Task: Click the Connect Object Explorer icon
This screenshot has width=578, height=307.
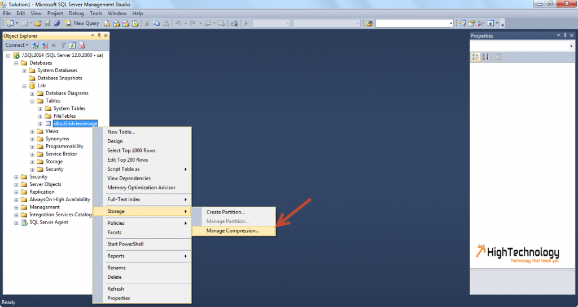Action: point(36,45)
